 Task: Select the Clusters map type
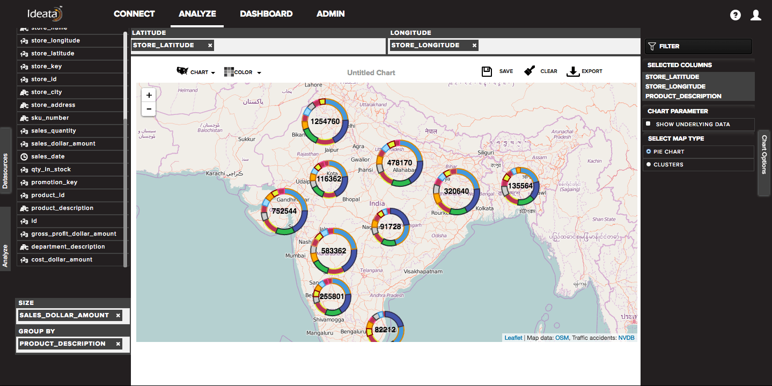[649, 165]
